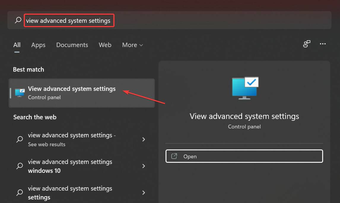Click the user account icon at top right
The image size is (340, 203).
click(306, 44)
